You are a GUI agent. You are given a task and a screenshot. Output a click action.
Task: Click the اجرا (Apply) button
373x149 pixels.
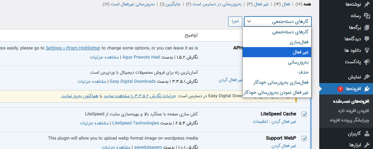[x=235, y=22]
